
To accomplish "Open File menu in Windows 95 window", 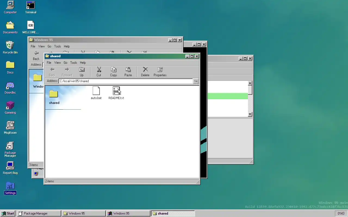I will (x=33, y=46).
